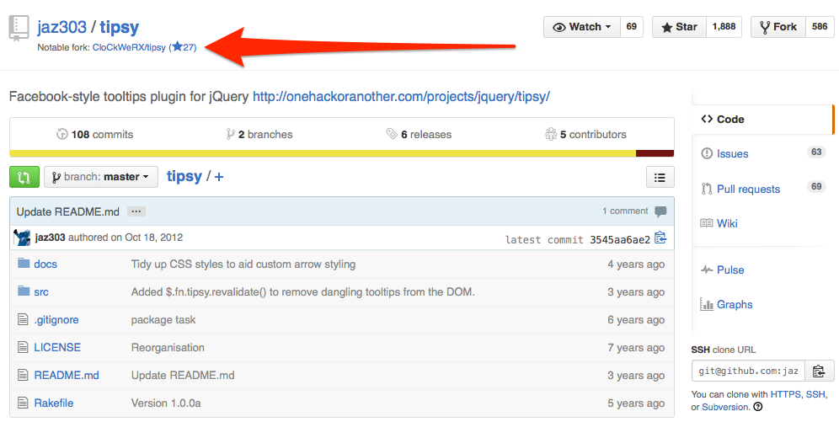Click the releases tag icon

pos(392,134)
